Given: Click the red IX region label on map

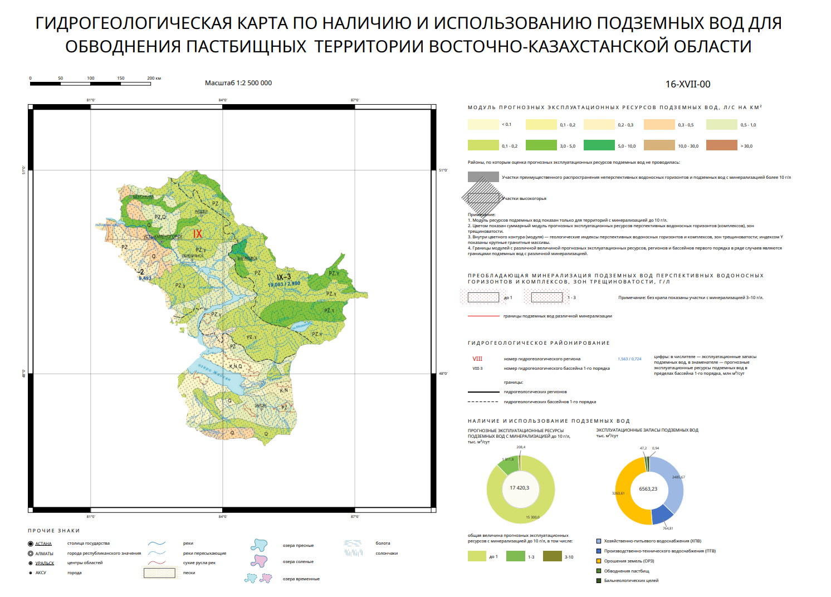Looking at the screenshot, I should [198, 234].
